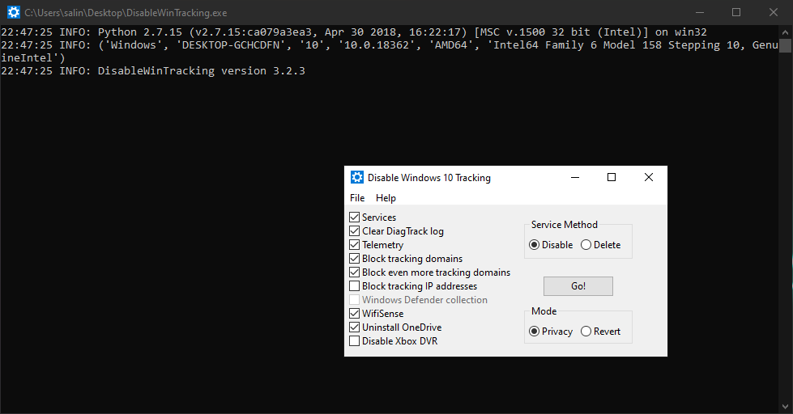Uncheck the WifiSense checkbox

click(x=355, y=314)
